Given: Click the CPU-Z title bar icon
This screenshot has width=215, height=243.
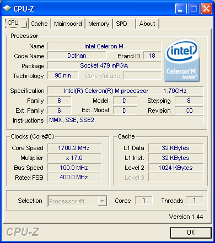Looking at the screenshot, I should coord(7,9).
